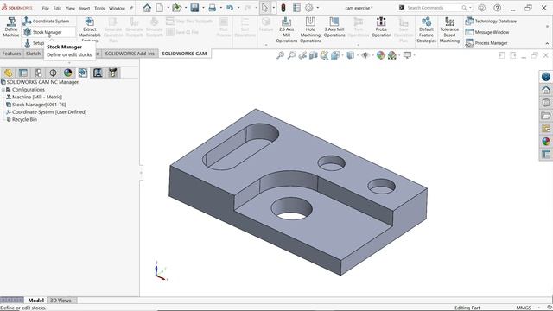Viewport: 553px width, 311px height.
Task: Open Hole Machining Operations
Action: coord(310,30)
